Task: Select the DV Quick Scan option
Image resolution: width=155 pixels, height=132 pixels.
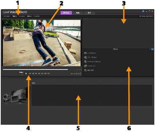Action: (90, 57)
